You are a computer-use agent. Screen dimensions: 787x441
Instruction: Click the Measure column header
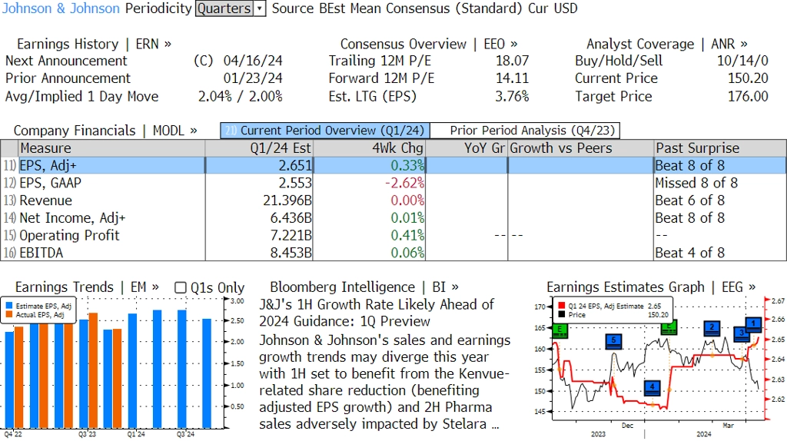[x=111, y=148]
